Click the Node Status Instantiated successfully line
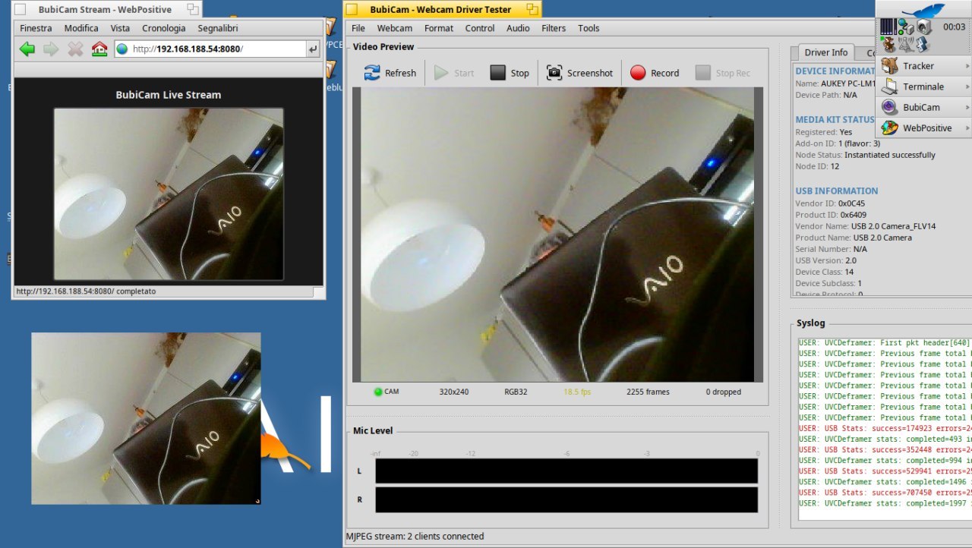 (x=865, y=155)
